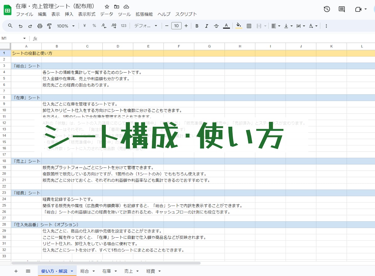Open the Google Sheets home icon
Image resolution: width=375 pixels, height=276 pixels.
coord(7,10)
